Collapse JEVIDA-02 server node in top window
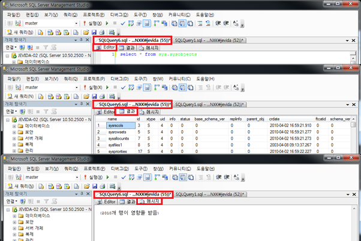 [x=7, y=56]
